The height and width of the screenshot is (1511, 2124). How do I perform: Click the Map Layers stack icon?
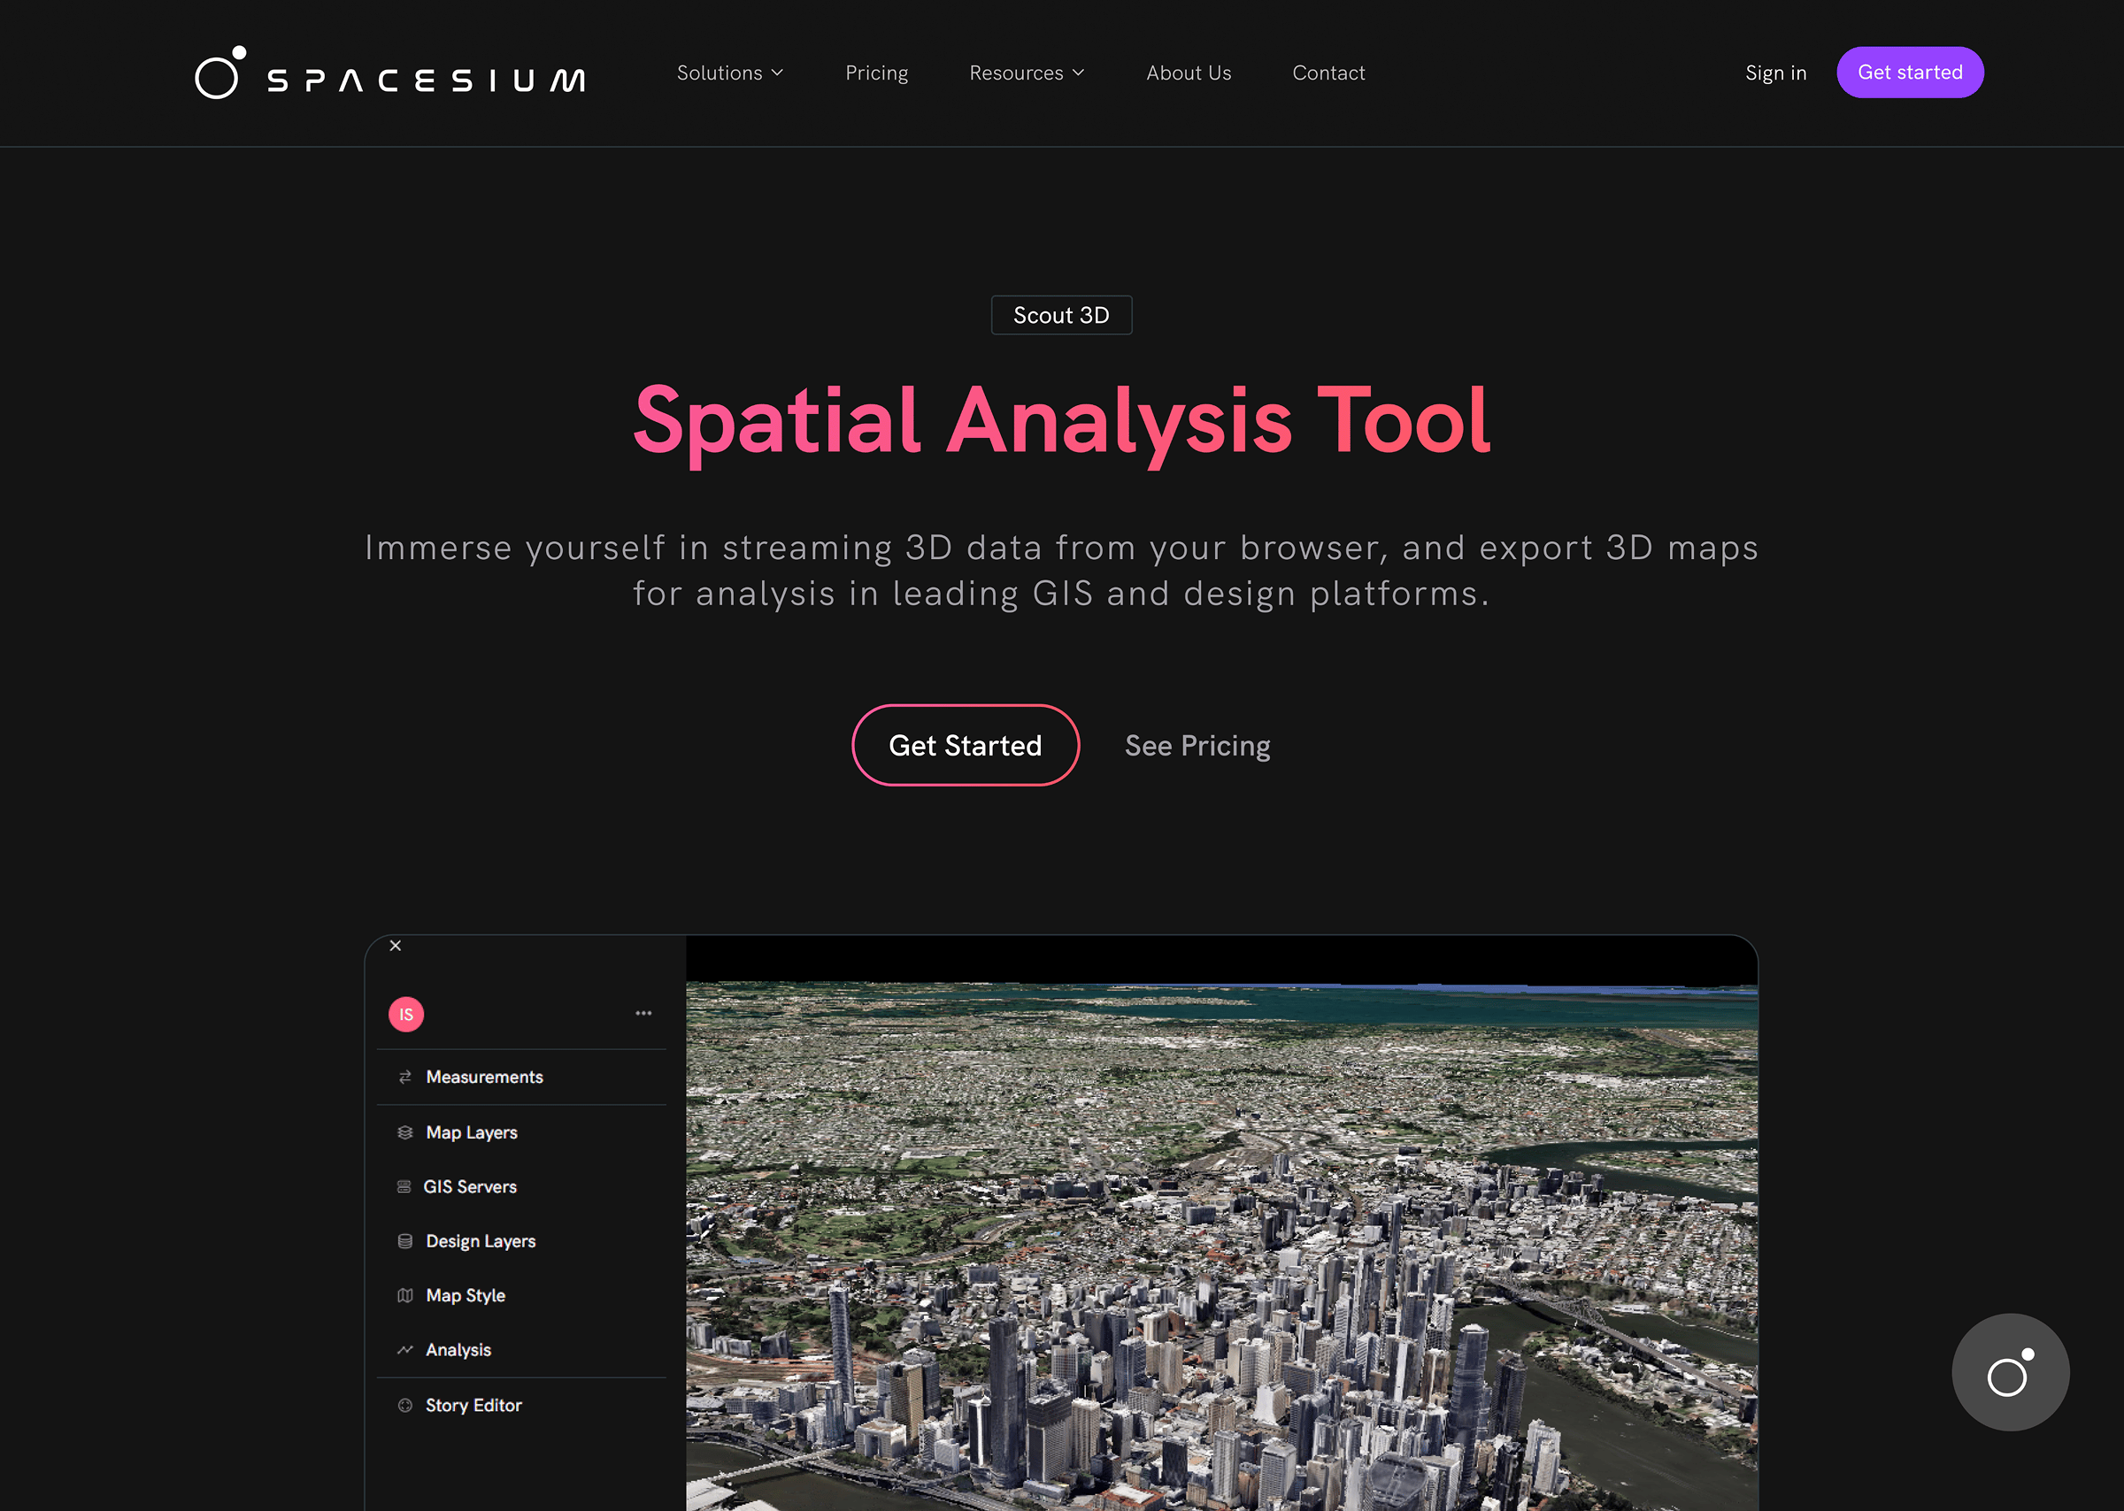pyautogui.click(x=404, y=1132)
